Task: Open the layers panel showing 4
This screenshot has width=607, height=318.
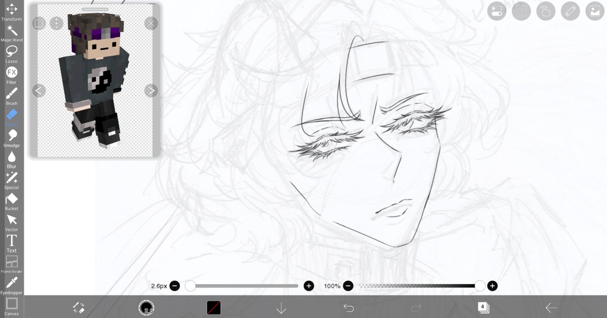Action: [x=484, y=307]
